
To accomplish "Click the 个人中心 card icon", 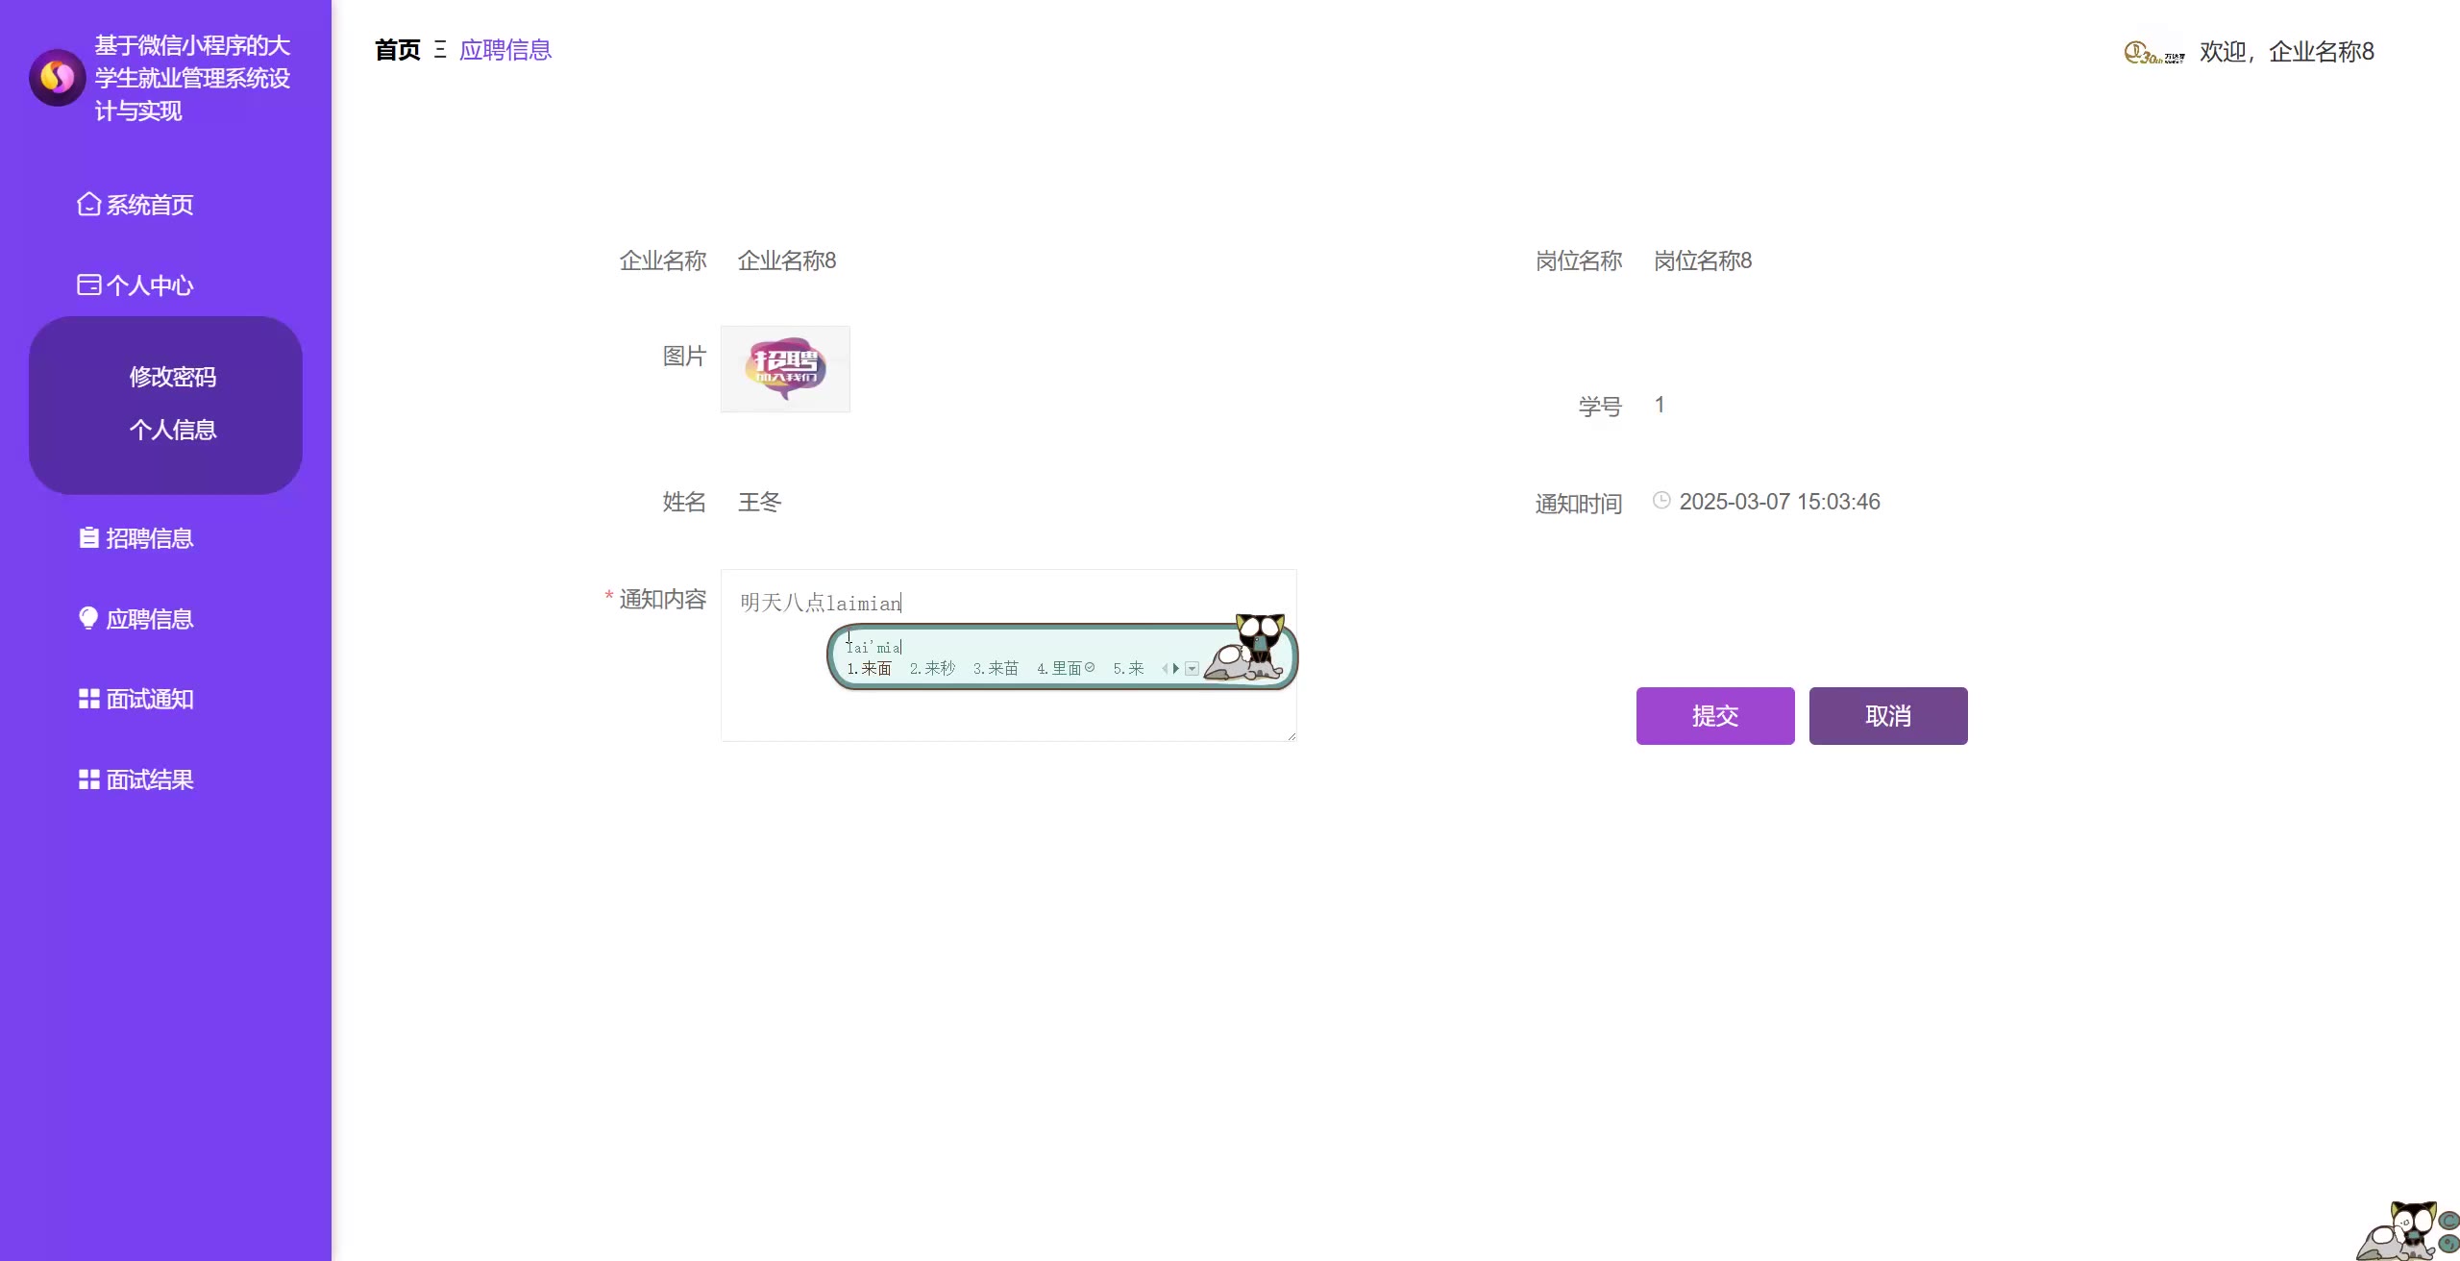I will click(88, 284).
